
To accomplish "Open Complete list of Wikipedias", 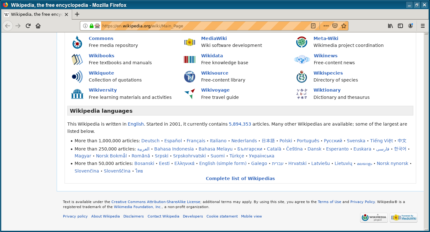I will pos(240,178).
